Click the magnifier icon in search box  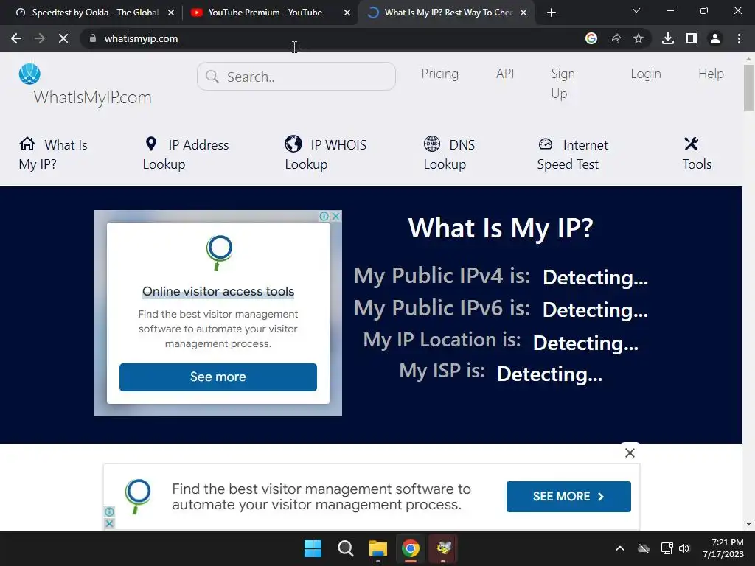(x=212, y=77)
